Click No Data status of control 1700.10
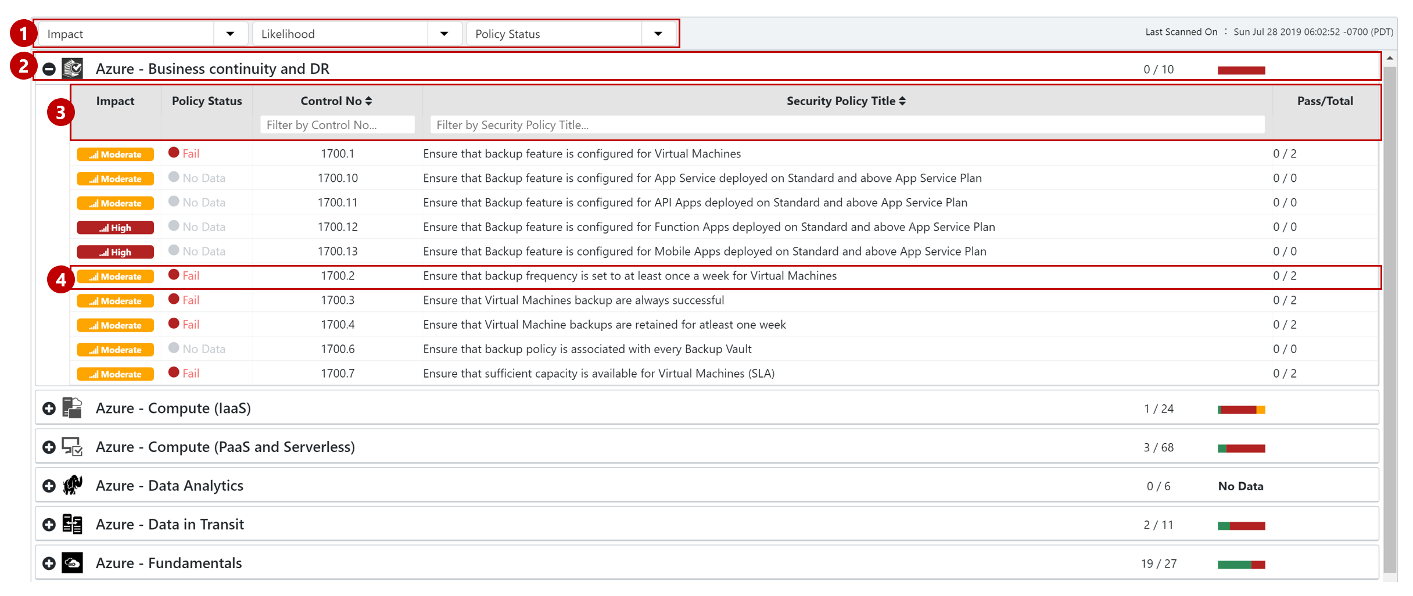This screenshot has height=596, width=1413. pos(197,178)
